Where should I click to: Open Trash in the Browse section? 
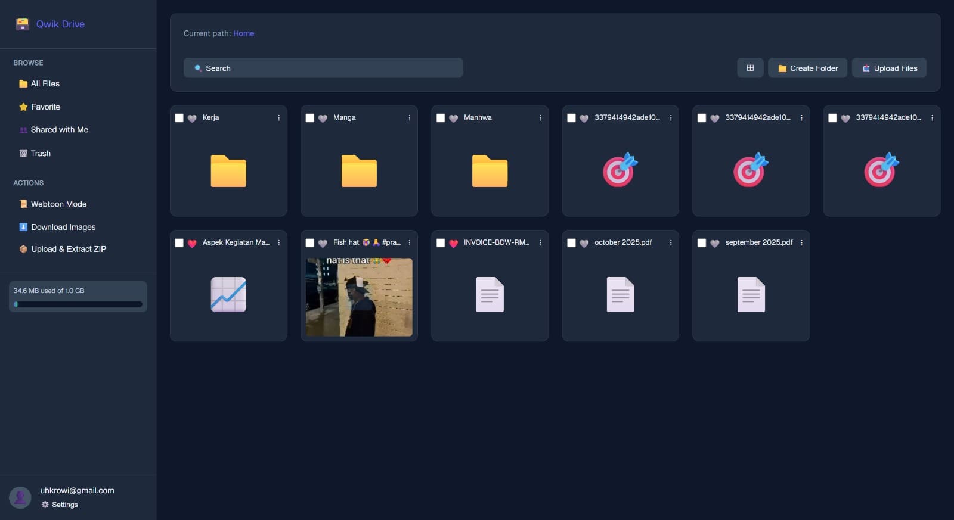click(x=41, y=153)
